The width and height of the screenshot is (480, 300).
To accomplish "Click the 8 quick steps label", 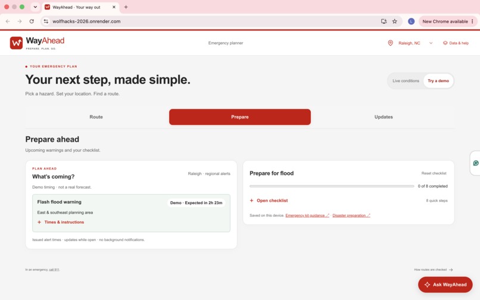I will [x=437, y=201].
